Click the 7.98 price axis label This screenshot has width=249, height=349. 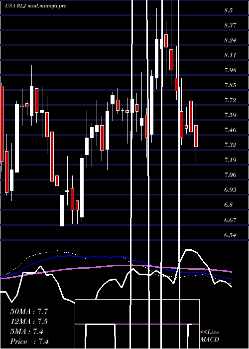coord(230,70)
